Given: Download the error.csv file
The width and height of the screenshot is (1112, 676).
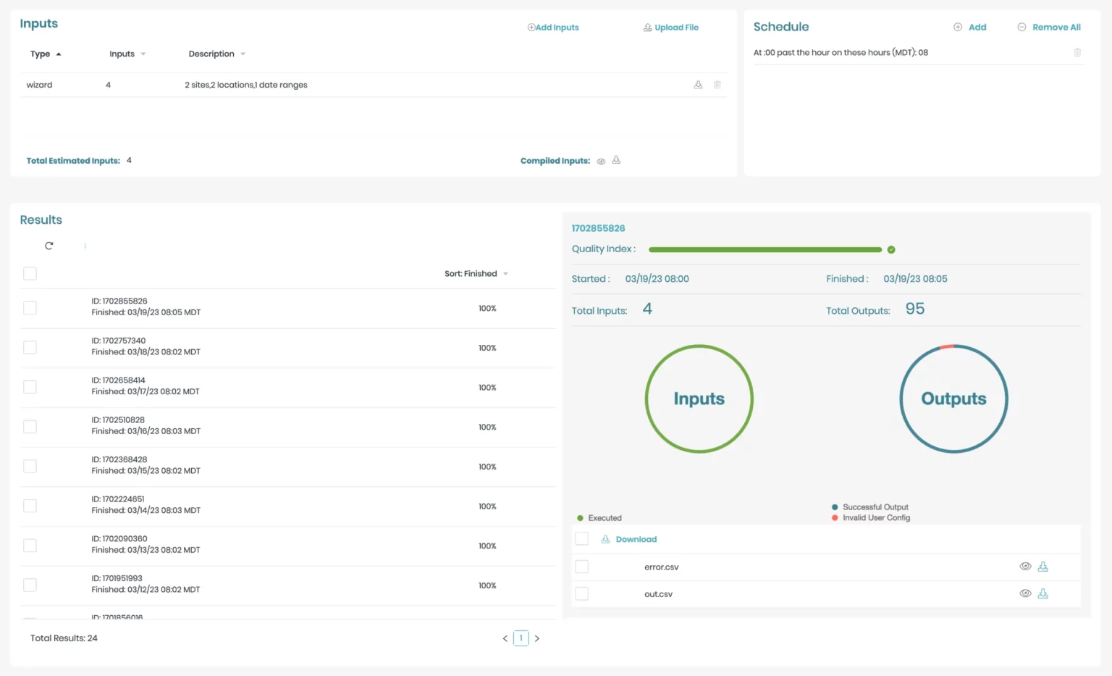Looking at the screenshot, I should tap(1043, 566).
